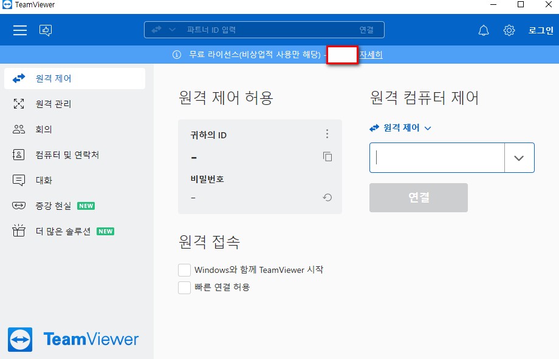Viewport: 559px width, 359px height.
Task: Open 더 많은 솔루션 section
Action: 75,231
